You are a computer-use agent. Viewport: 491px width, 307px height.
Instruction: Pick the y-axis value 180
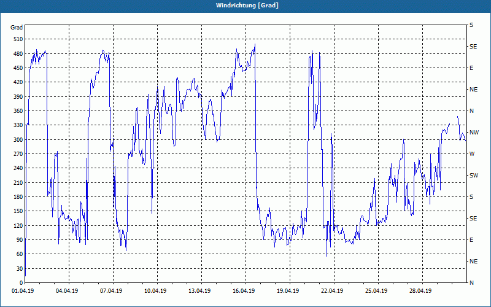click(18, 197)
